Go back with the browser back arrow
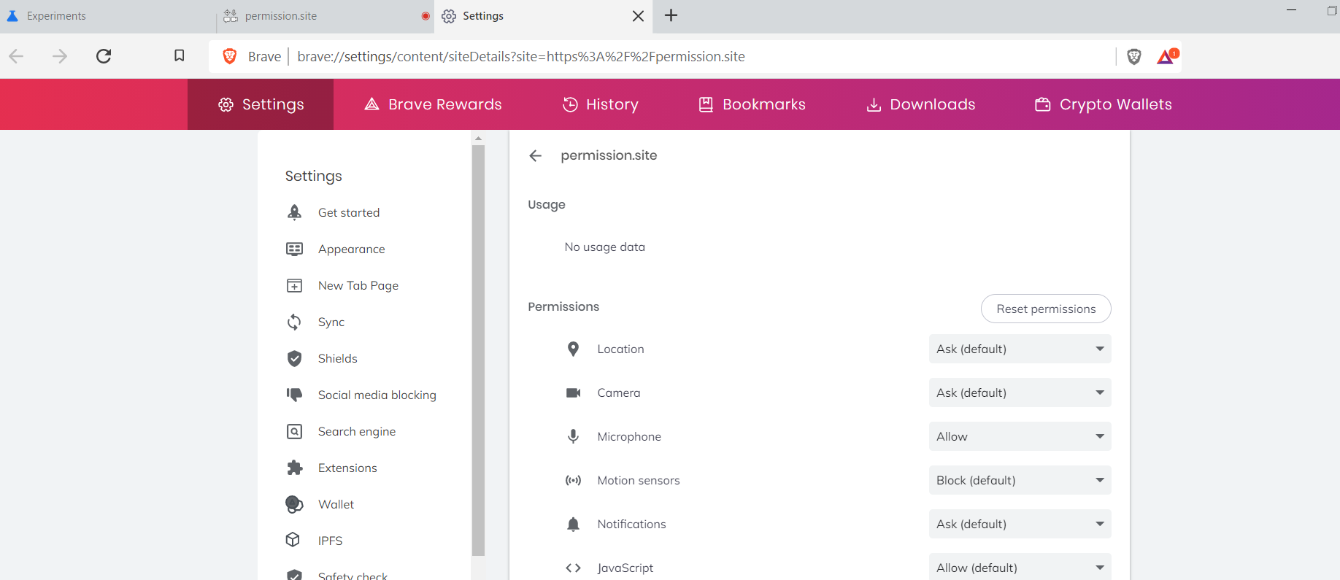Image resolution: width=1340 pixels, height=580 pixels. (x=16, y=56)
